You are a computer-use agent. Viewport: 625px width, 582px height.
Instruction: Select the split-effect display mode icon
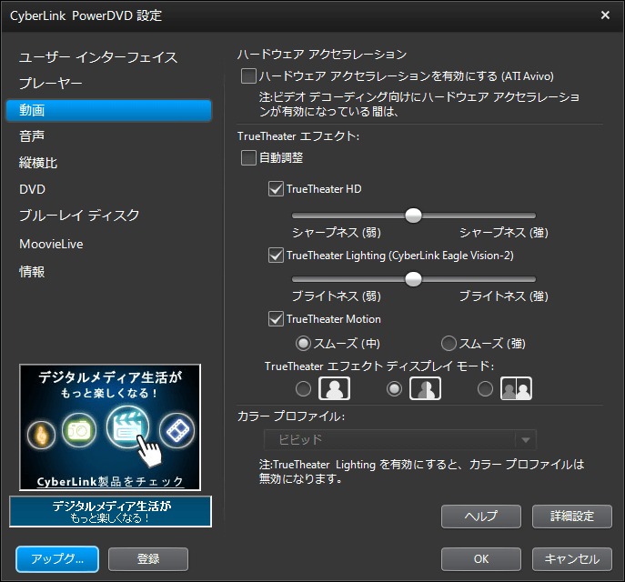[x=425, y=388]
